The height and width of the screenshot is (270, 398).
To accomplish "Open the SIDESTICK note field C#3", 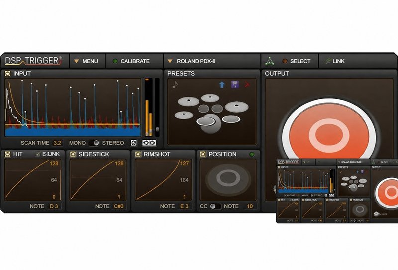I will pos(119,206).
